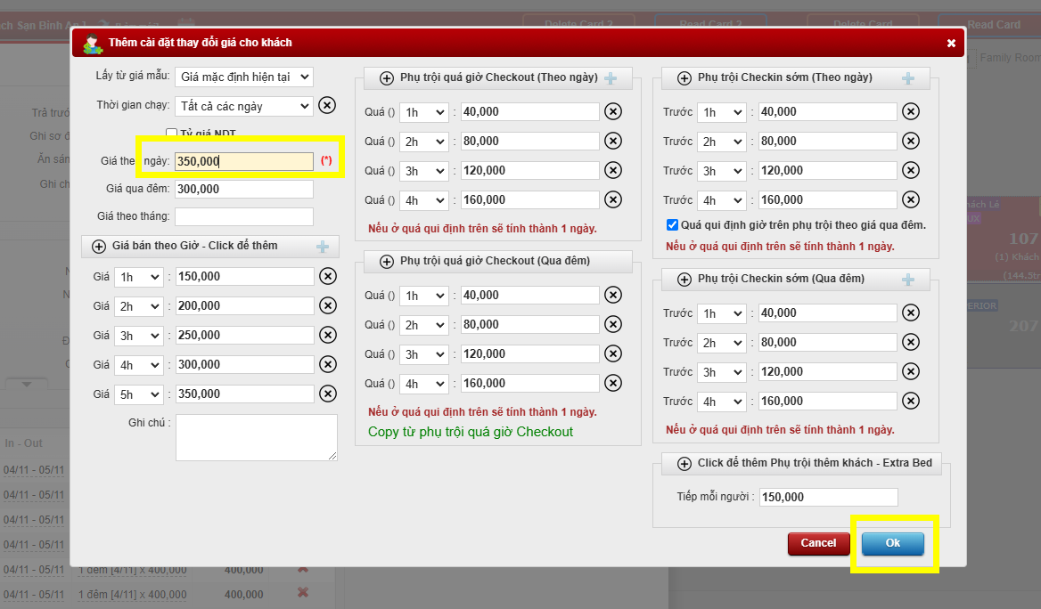Uncheck 'Quá qui định giờ trên phụ trội' option
The image size is (1041, 609).
672,225
